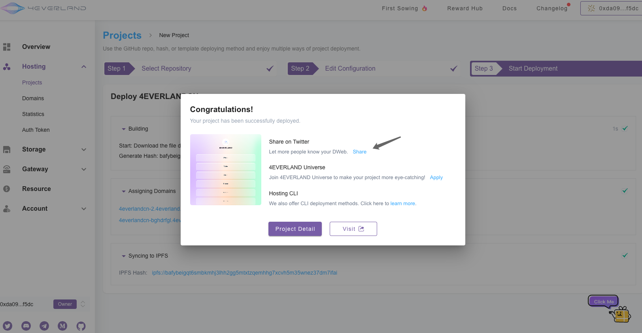The height and width of the screenshot is (333, 642).
Task: Expand the Storage menu section
Action: [x=84, y=150]
